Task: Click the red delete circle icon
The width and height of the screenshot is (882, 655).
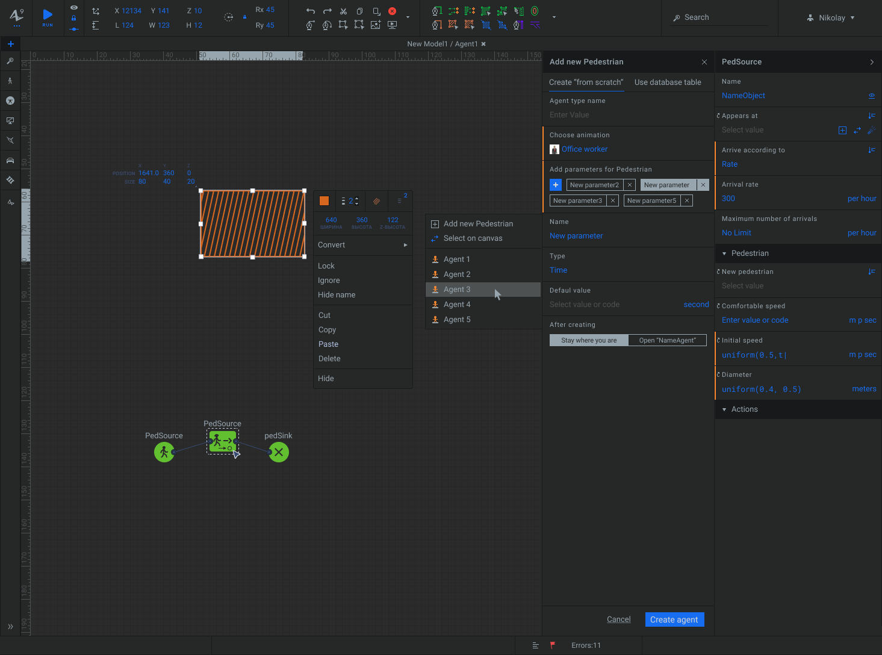Action: 392,11
